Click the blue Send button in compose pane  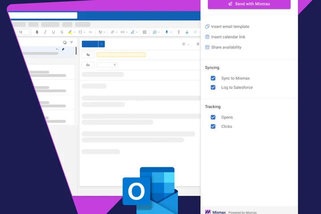coord(90,44)
